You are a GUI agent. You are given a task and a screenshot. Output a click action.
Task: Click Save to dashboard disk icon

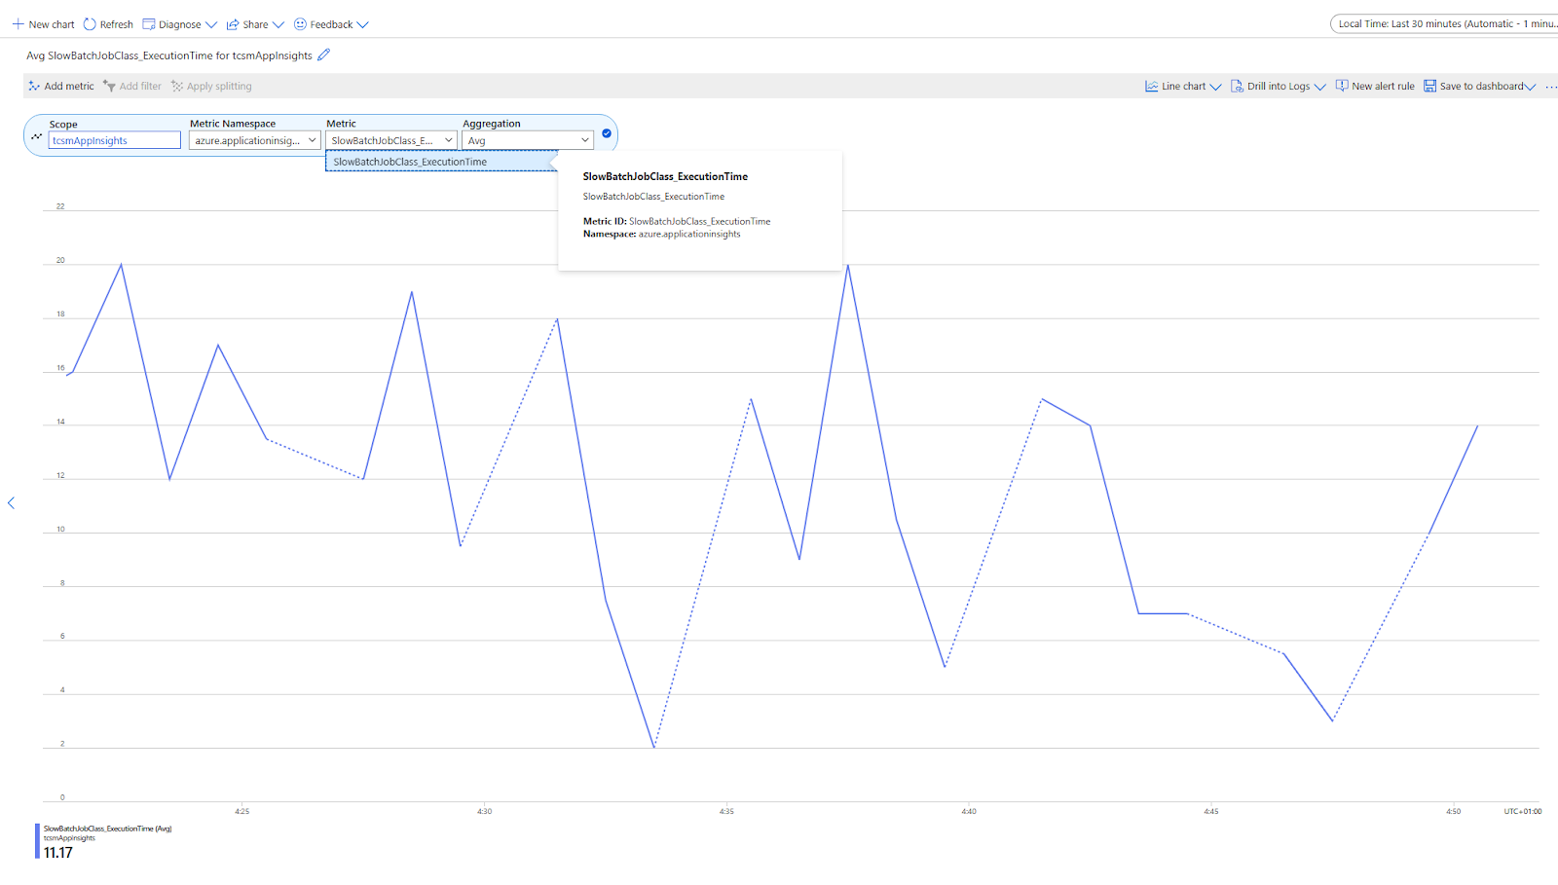[1429, 86]
